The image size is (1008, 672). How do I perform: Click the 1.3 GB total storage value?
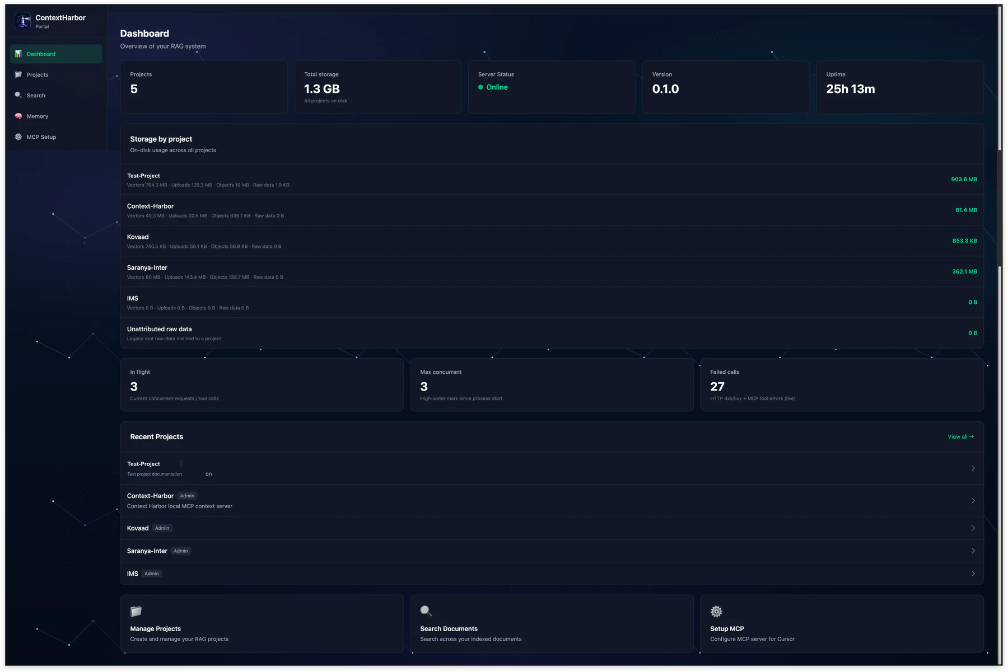(x=322, y=89)
